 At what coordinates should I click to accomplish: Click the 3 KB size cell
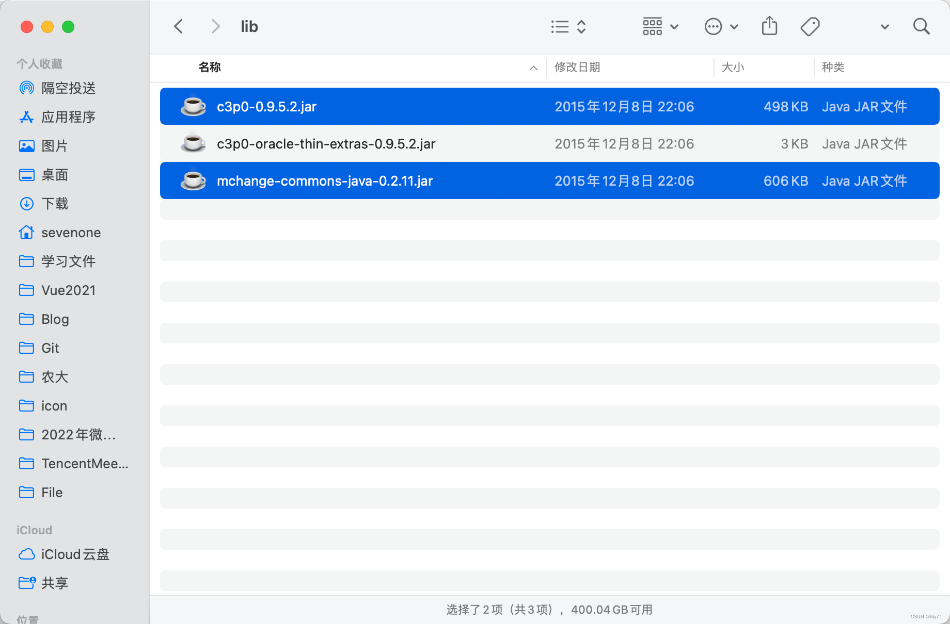(x=794, y=144)
